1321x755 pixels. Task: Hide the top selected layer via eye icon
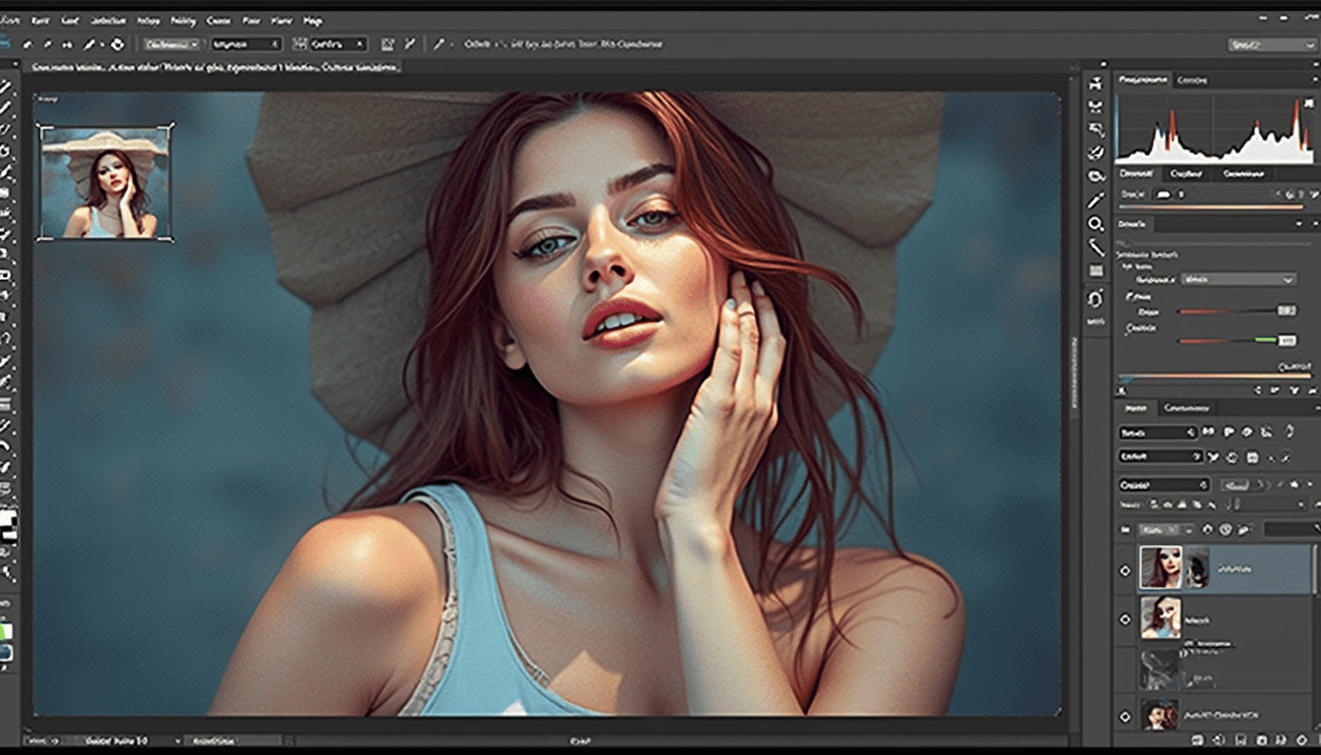[1126, 570]
